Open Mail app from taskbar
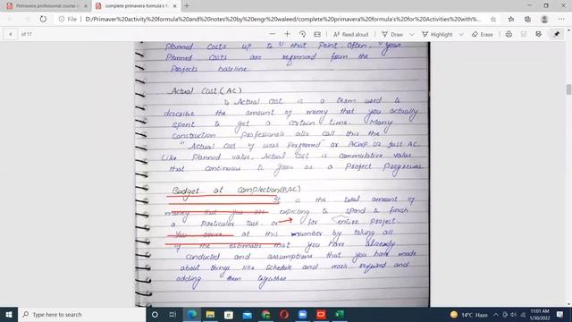The height and width of the screenshot is (322, 572). pyautogui.click(x=248, y=314)
